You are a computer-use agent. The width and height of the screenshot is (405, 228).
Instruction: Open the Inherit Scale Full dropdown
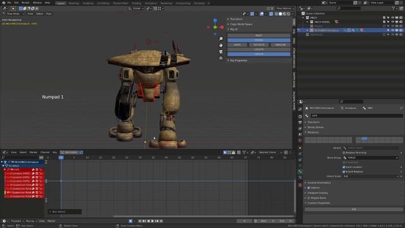371,176
